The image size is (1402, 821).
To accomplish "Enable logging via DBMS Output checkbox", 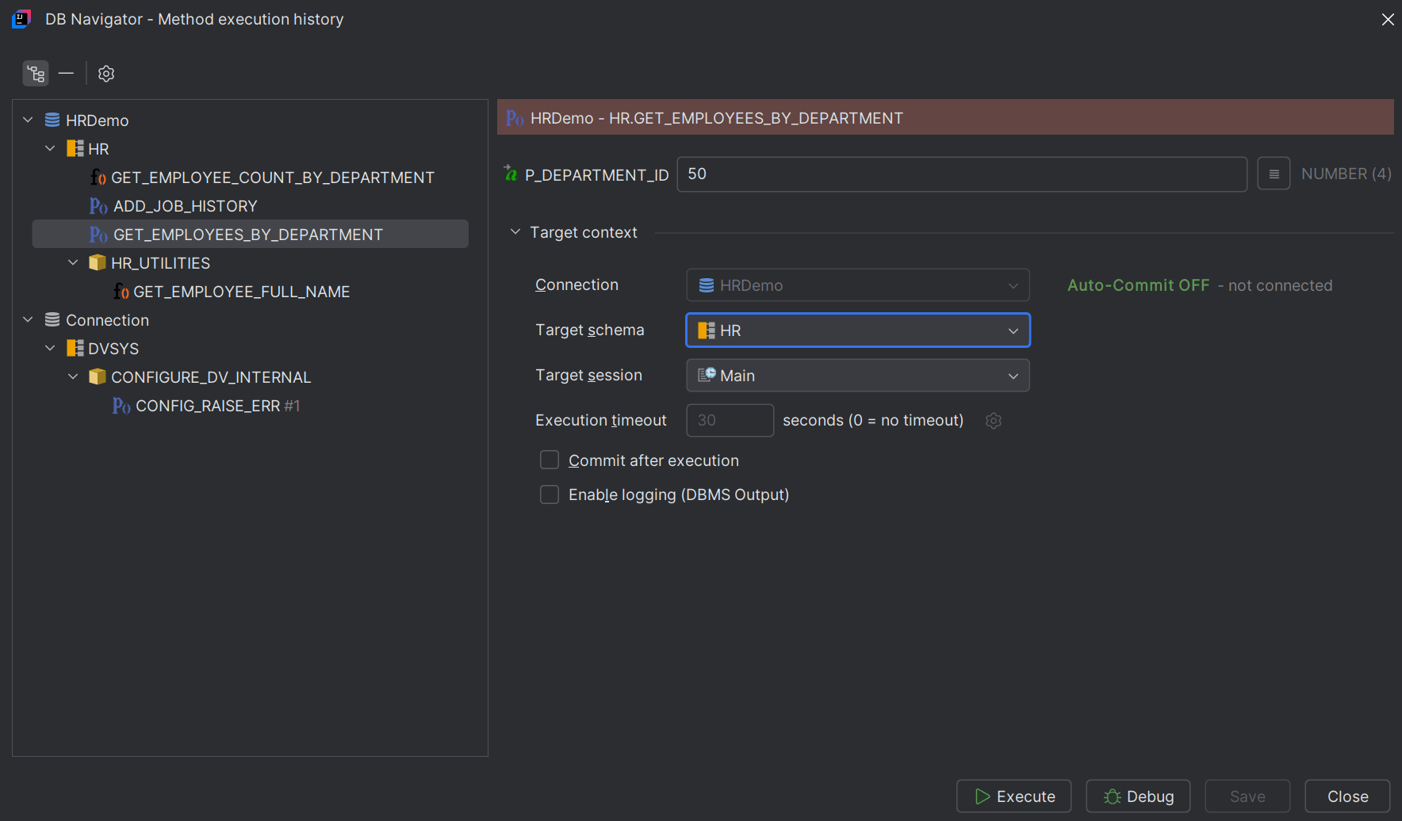I will [x=549, y=495].
